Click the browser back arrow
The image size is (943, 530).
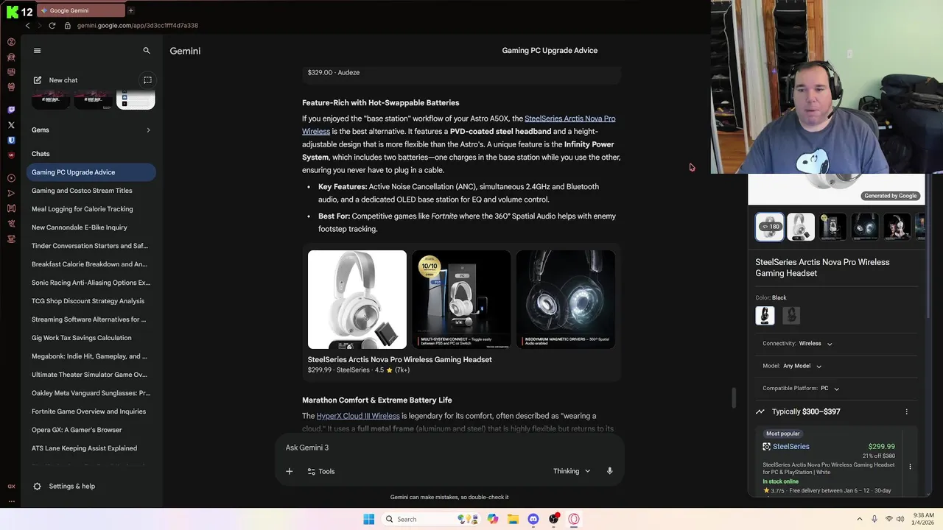point(27,26)
